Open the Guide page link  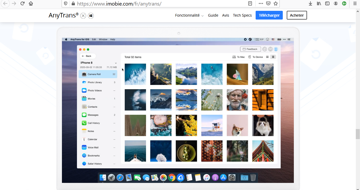(213, 15)
